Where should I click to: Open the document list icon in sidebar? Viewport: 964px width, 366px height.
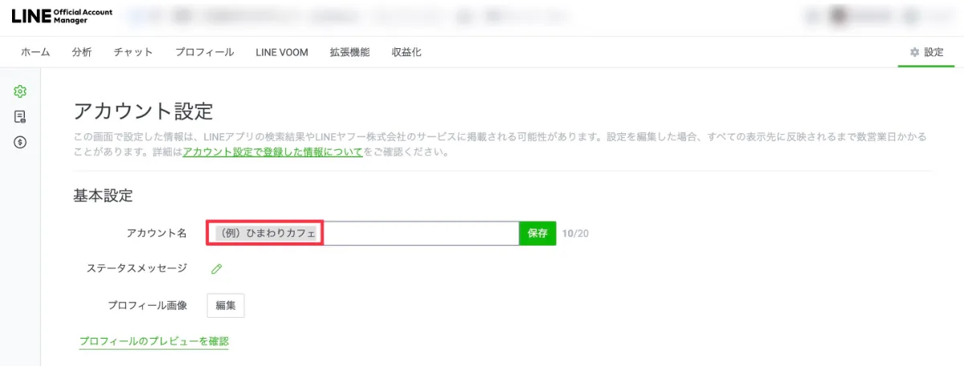(x=20, y=117)
